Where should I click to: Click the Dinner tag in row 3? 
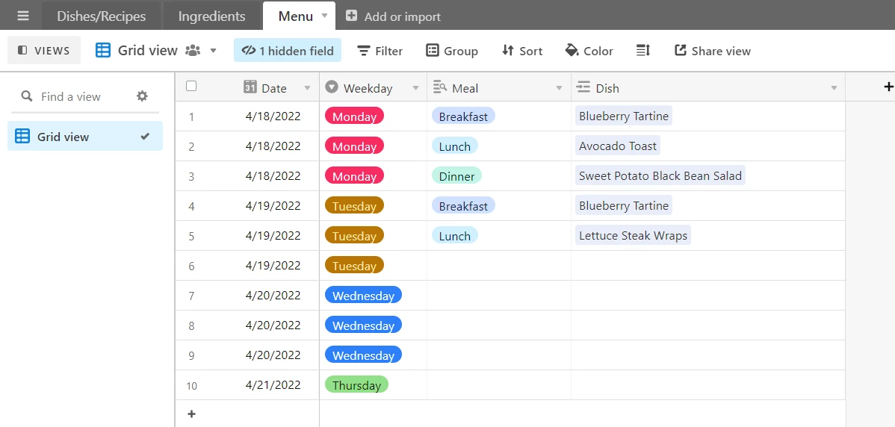456,176
